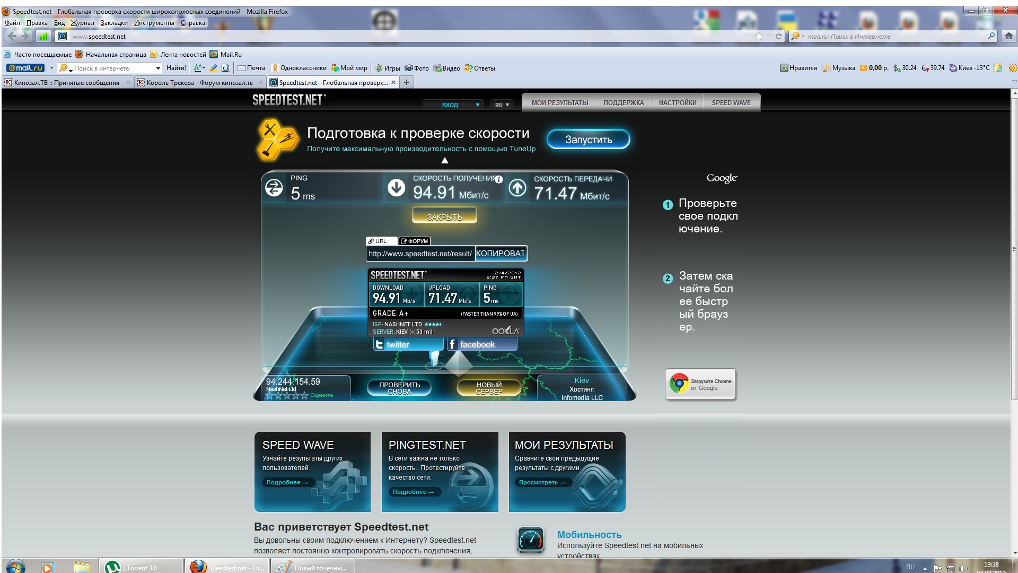The height and width of the screenshot is (573, 1018).
Task: Open the ВХОД login dropdown
Action: [453, 105]
